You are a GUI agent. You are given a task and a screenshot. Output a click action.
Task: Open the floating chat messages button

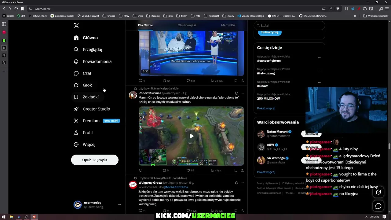pos(378,206)
